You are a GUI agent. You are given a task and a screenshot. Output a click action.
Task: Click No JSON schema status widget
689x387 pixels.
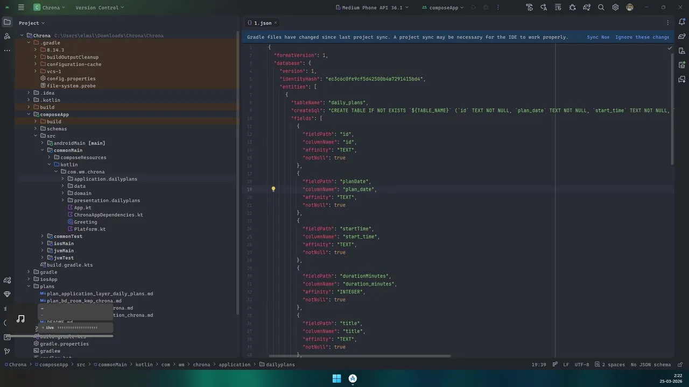[651, 364]
